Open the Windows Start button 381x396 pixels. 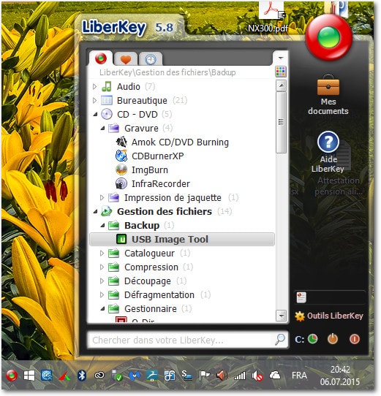click(x=29, y=376)
